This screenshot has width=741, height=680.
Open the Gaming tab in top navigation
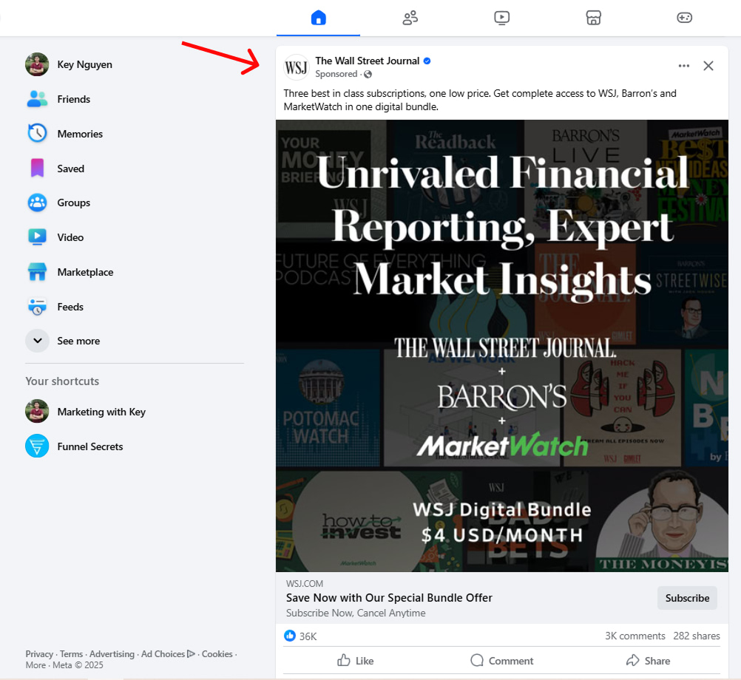tap(684, 18)
